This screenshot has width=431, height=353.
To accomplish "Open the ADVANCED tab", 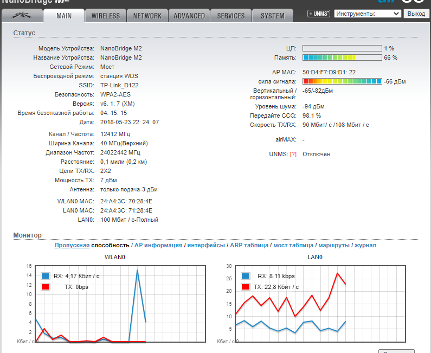I will click(x=189, y=16).
